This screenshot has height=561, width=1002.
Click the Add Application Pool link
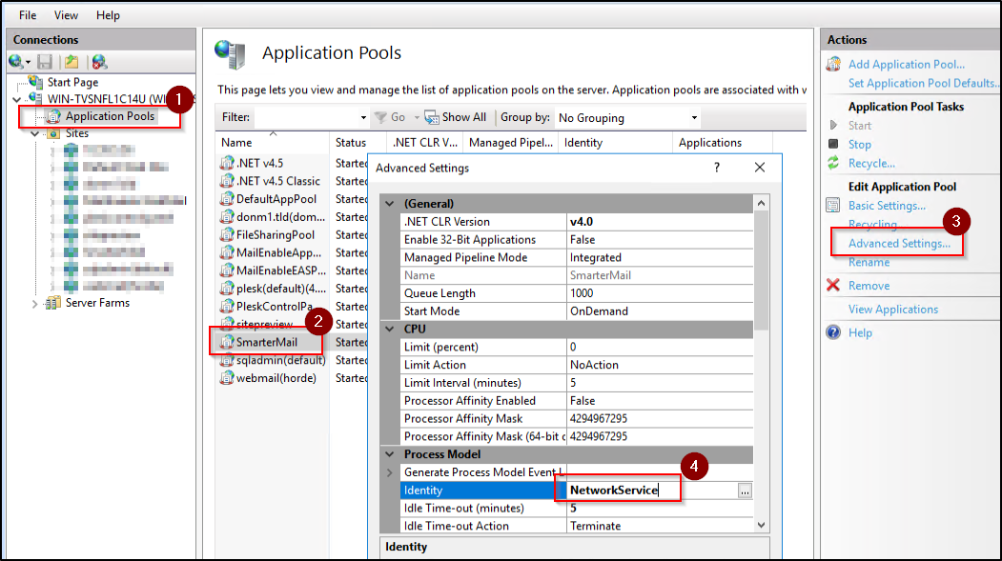click(x=906, y=65)
